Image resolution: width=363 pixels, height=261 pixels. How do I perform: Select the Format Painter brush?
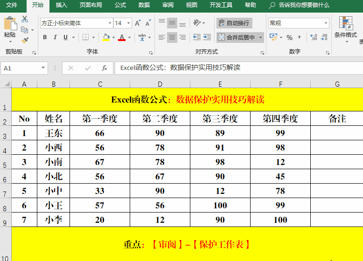tap(25, 40)
